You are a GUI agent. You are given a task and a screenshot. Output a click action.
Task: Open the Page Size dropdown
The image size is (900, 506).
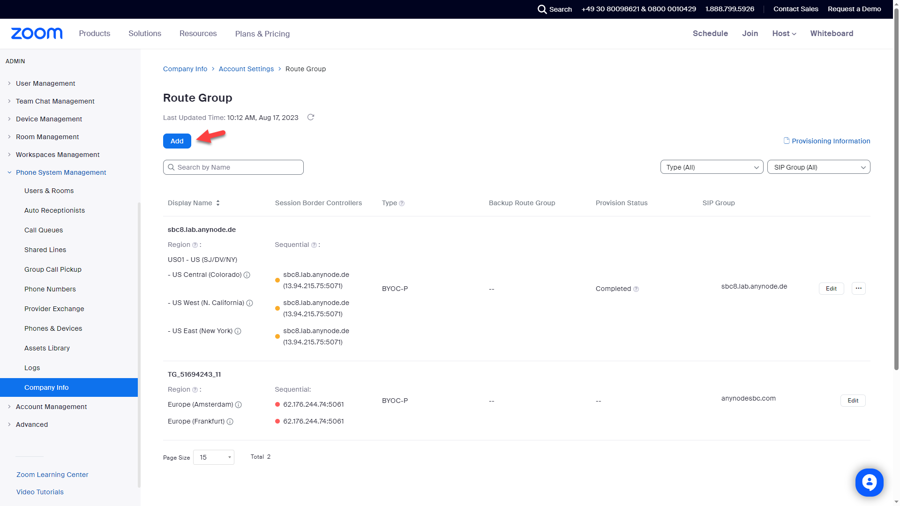214,457
